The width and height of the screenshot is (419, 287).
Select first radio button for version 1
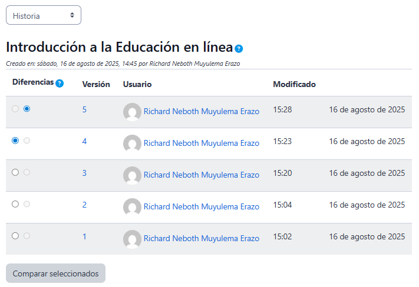[15, 235]
